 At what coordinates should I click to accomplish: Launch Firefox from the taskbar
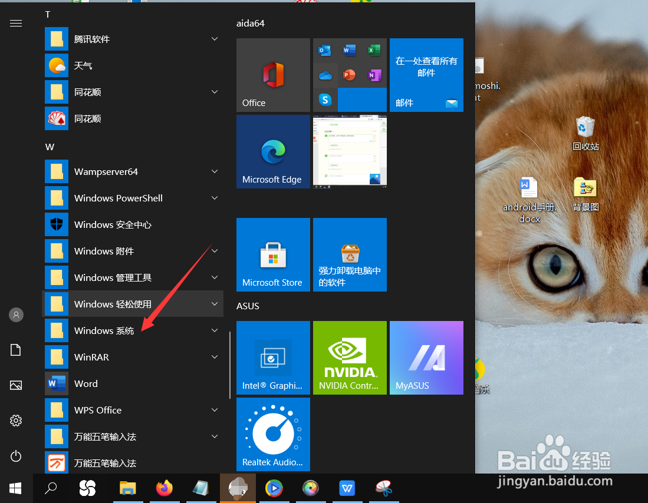pos(164,488)
